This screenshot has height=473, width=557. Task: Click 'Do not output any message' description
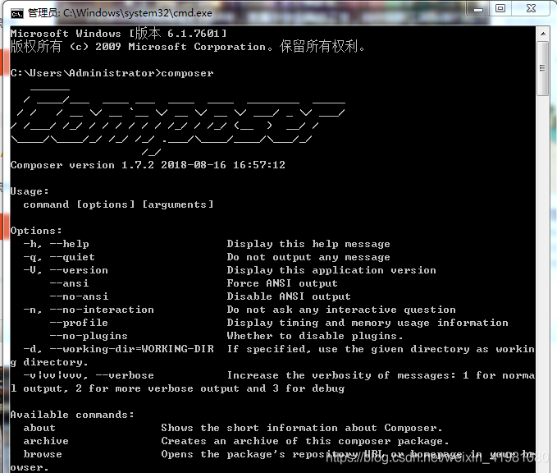click(x=308, y=257)
